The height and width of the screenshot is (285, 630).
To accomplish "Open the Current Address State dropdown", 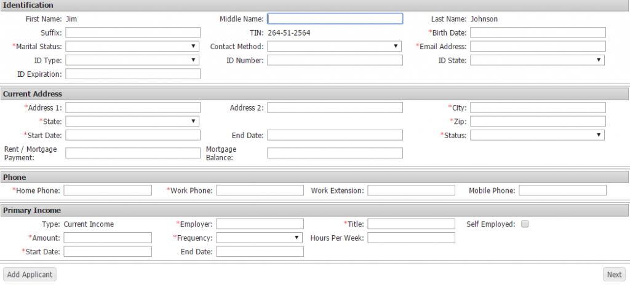I will (132, 121).
